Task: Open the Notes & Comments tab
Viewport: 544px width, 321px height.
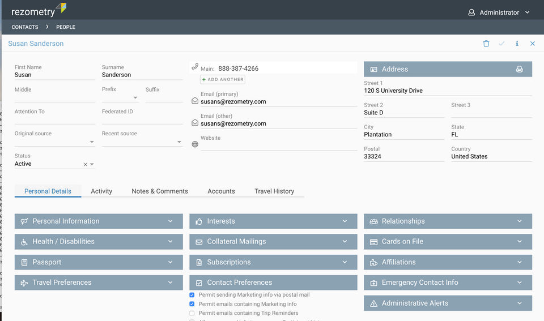Action: click(x=160, y=191)
